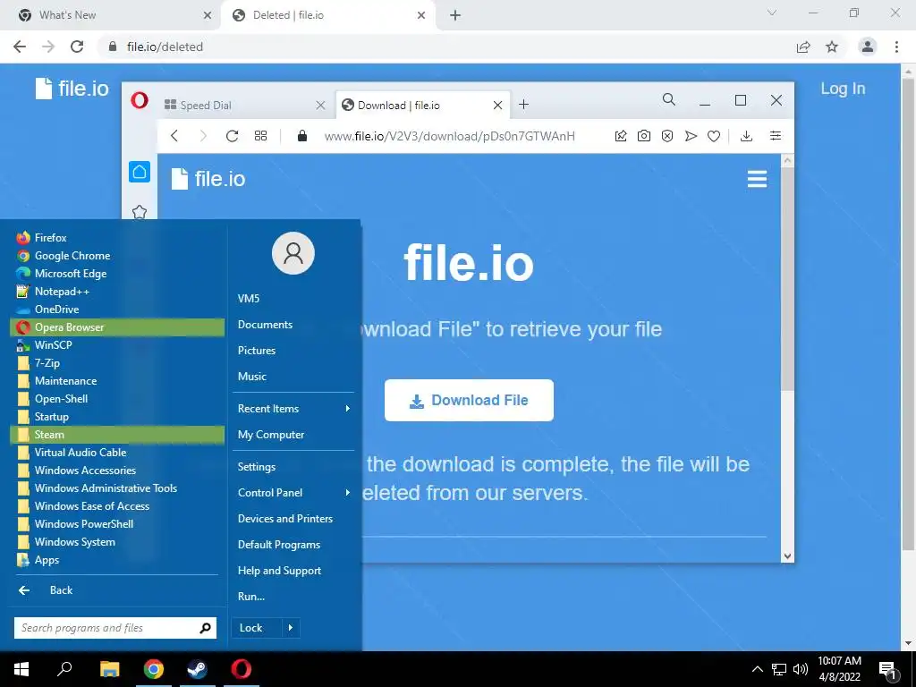Click Opera address bar URL
Screen dimensions: 916x687
coord(449,136)
